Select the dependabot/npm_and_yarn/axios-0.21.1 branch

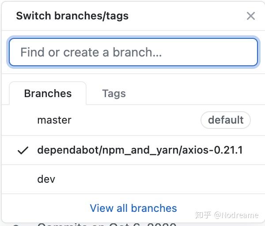[133, 150]
